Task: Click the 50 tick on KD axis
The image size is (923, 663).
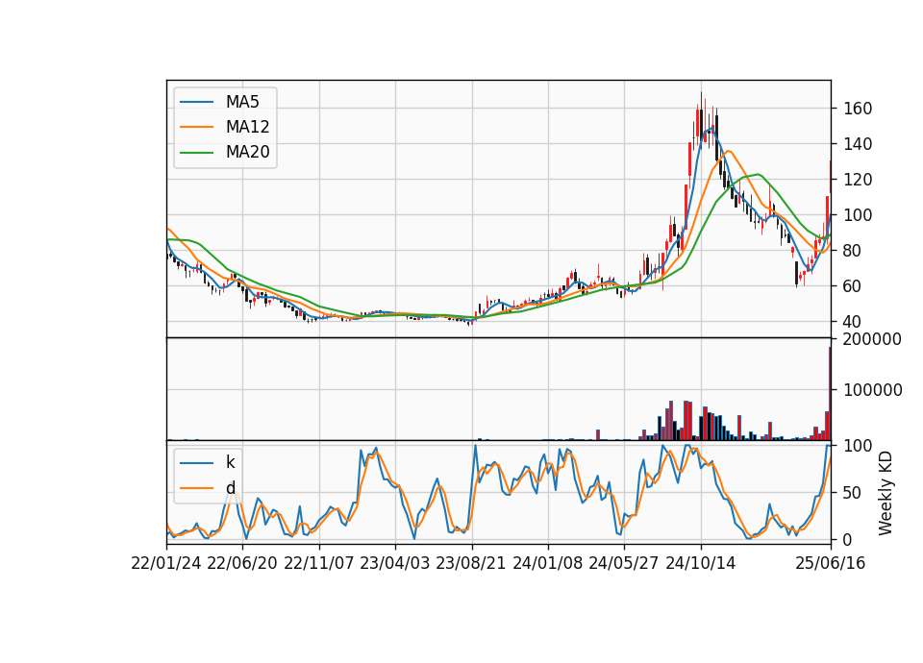Action: coord(853,493)
